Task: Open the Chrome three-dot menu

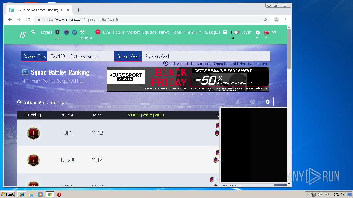Action: click(285, 20)
